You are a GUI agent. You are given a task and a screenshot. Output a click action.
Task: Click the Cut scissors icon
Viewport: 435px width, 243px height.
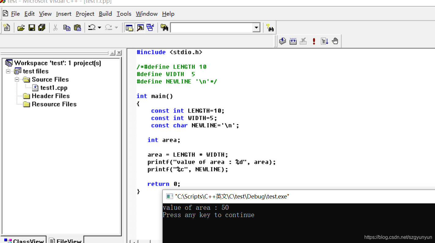click(55, 28)
